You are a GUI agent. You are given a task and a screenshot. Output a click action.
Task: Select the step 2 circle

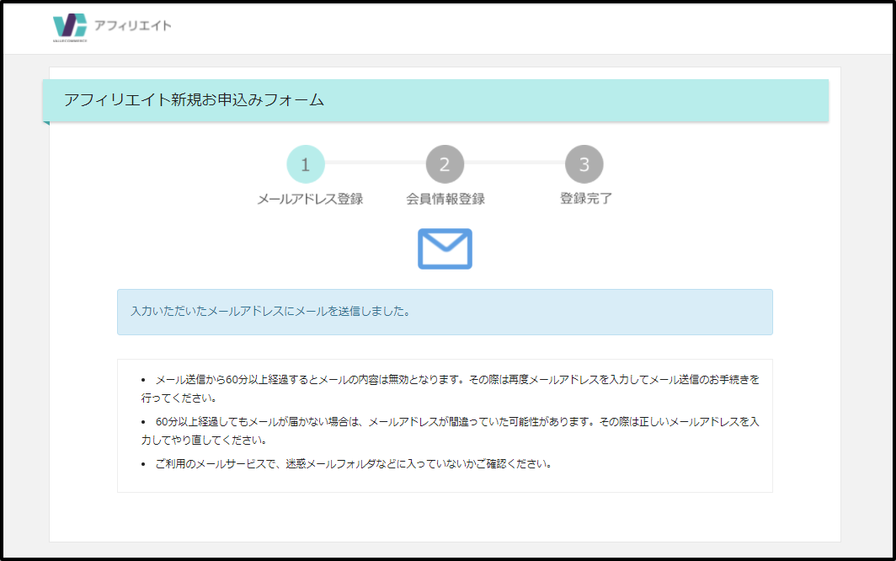pyautogui.click(x=445, y=165)
